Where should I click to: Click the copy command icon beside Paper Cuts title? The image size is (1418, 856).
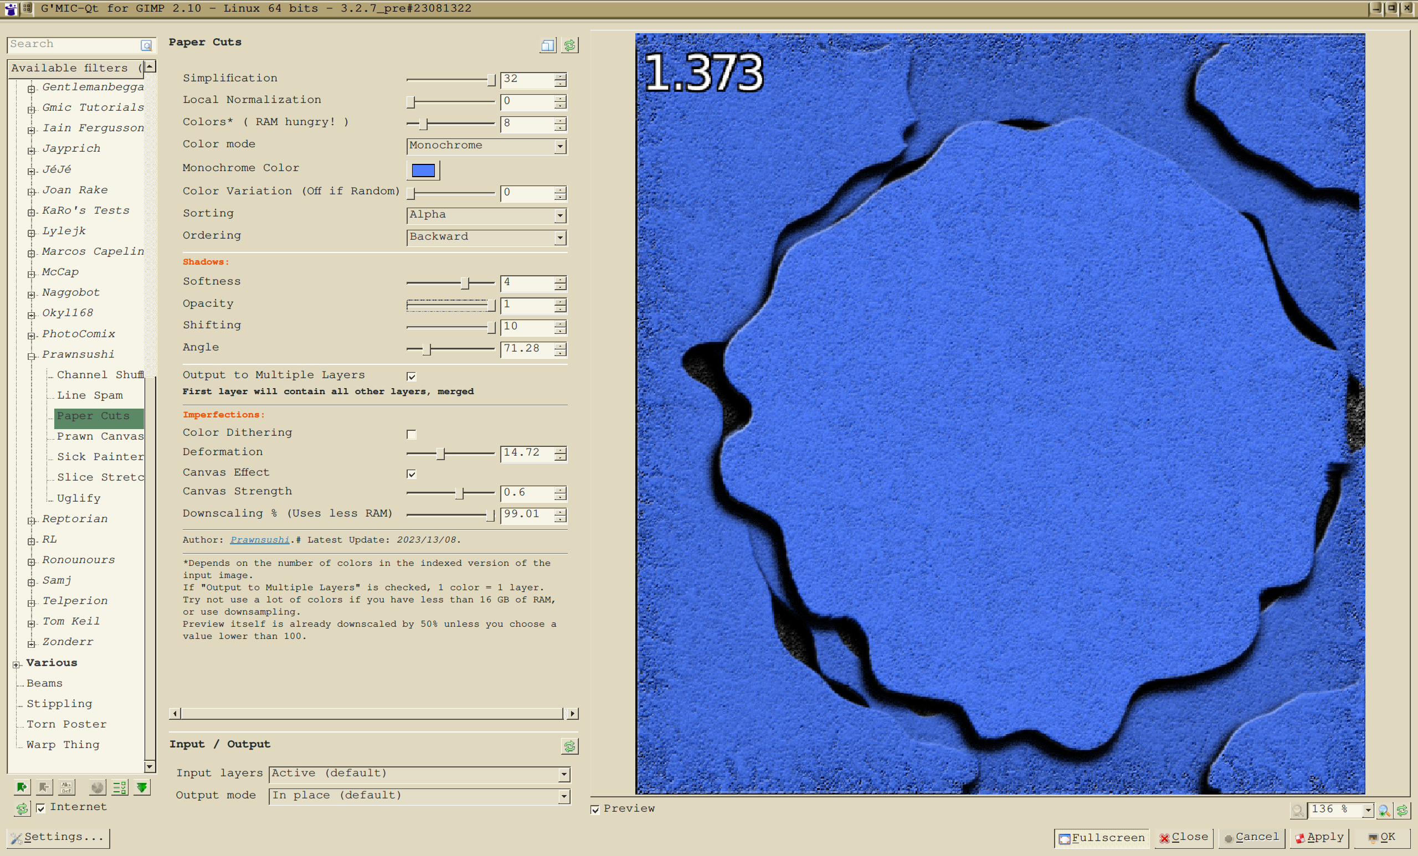point(547,45)
